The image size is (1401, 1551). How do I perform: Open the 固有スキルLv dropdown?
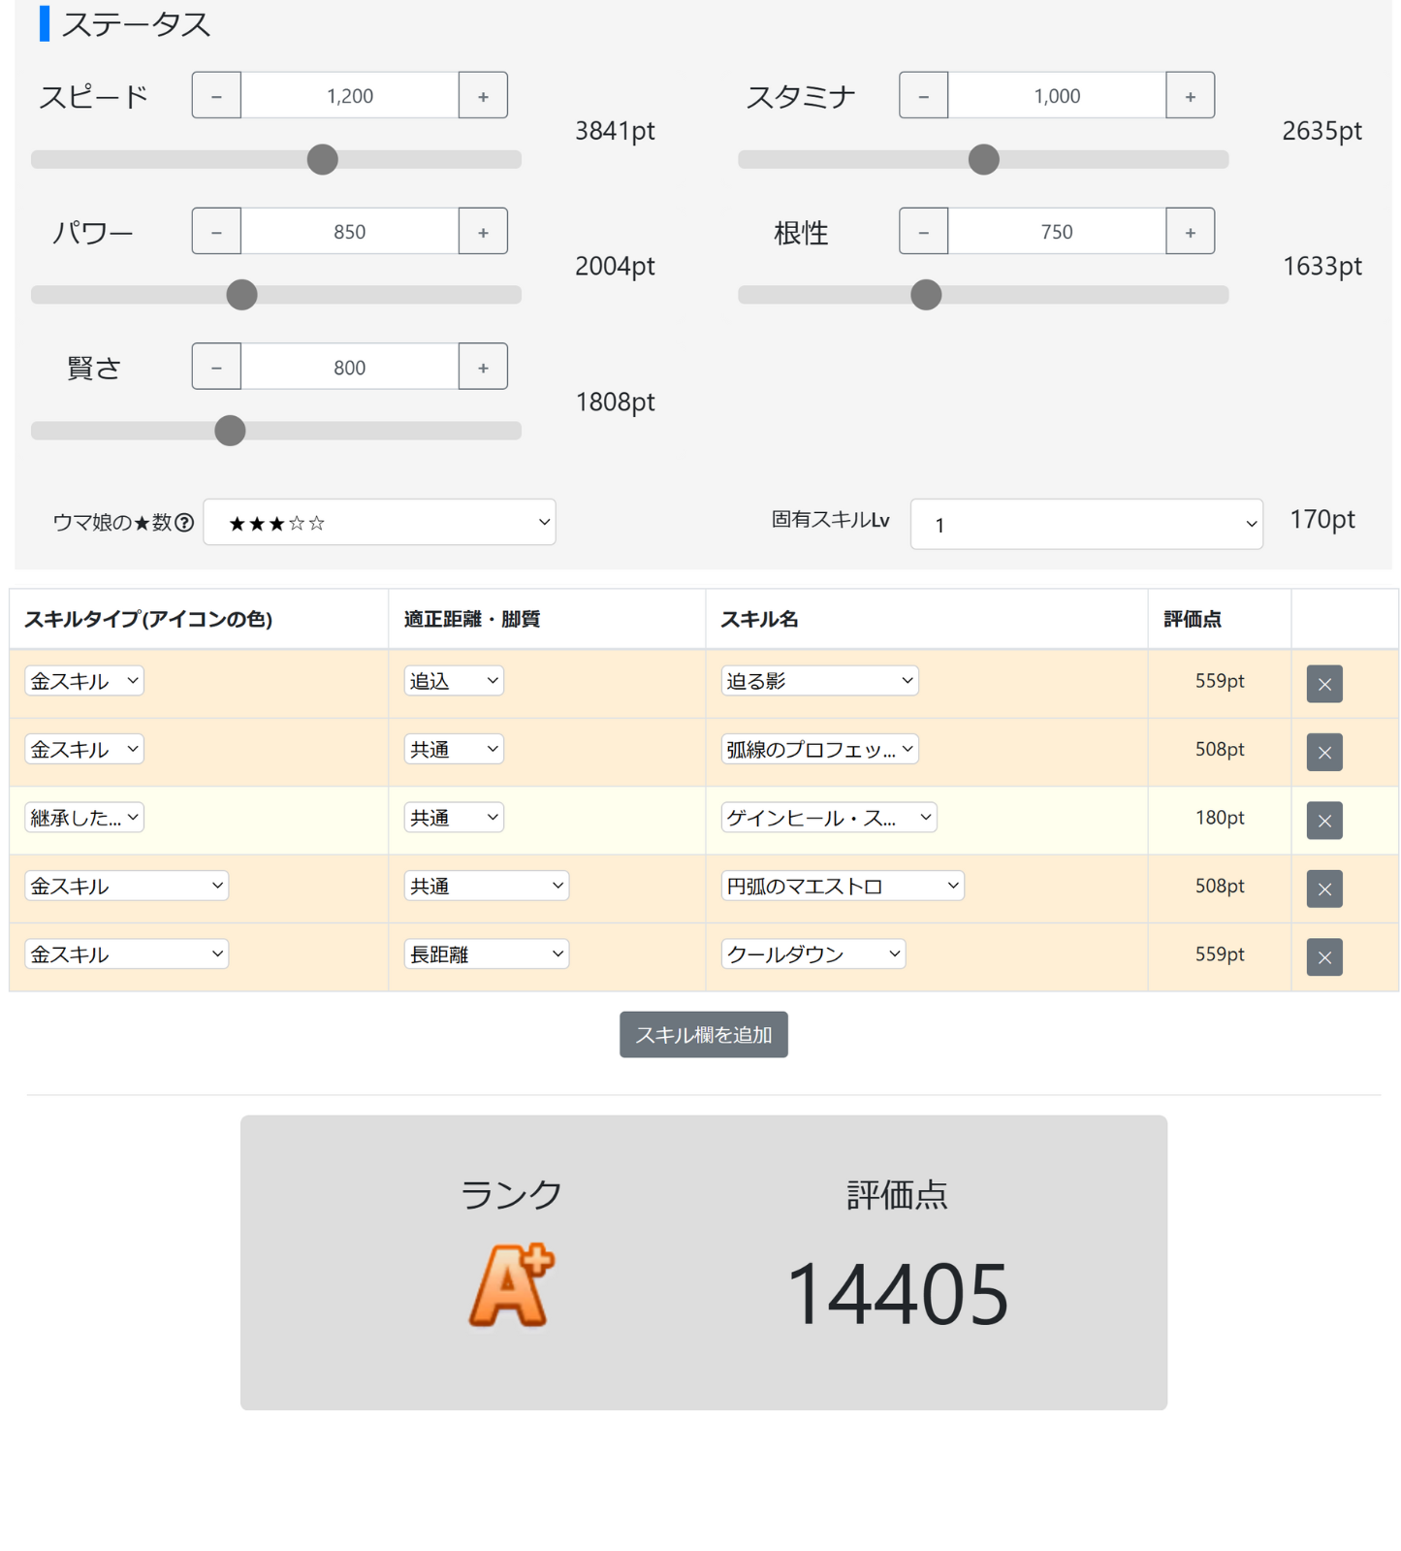[x=1086, y=524]
